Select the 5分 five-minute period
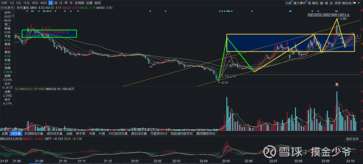The image size is (363, 164). [19, 3]
